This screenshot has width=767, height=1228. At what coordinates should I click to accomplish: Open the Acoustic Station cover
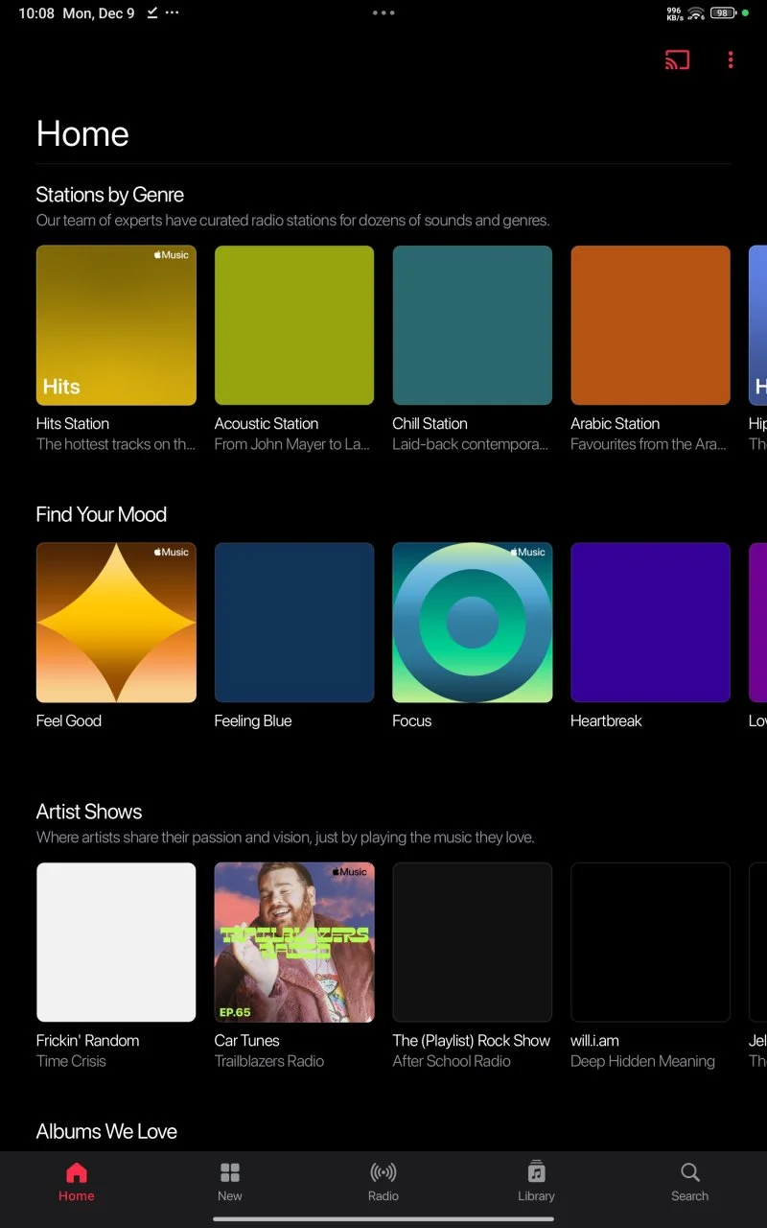[294, 325]
